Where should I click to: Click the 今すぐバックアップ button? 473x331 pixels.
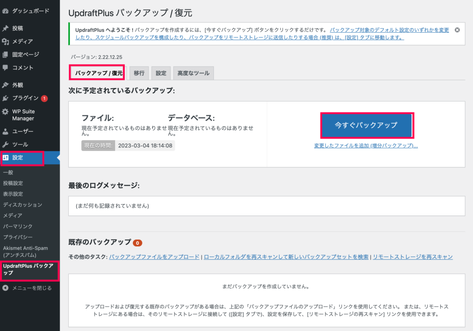pos(366,125)
